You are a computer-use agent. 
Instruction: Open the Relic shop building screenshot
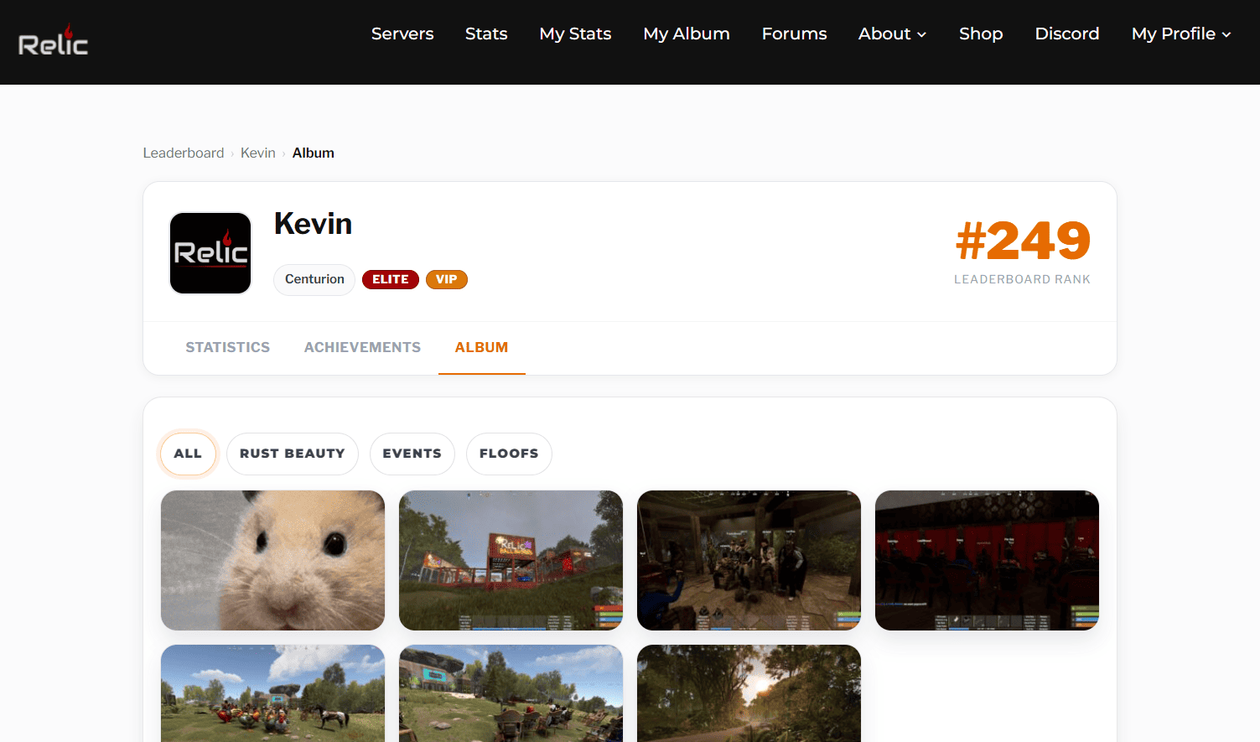(x=511, y=560)
